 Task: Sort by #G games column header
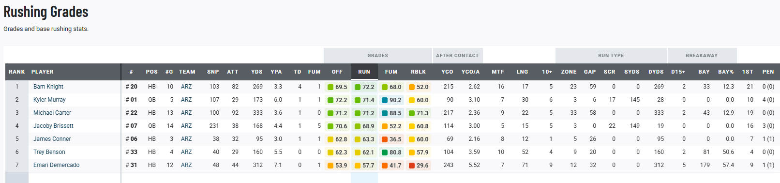(x=169, y=72)
